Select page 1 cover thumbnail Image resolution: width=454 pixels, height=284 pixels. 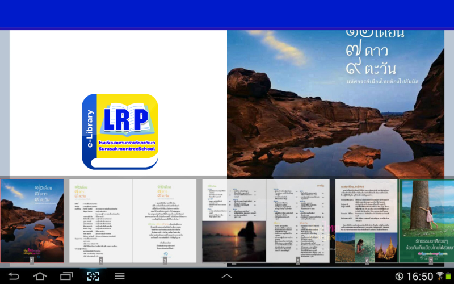pyautogui.click(x=32, y=220)
